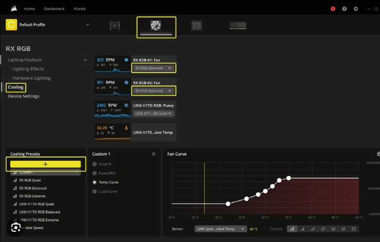The image size is (380, 242).
Task: Select the RX RGB Balanced preset in list
Action: [33, 188]
